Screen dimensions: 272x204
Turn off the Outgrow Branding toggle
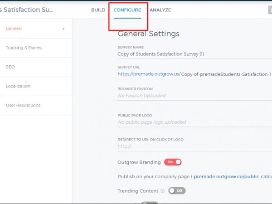pos(173,162)
